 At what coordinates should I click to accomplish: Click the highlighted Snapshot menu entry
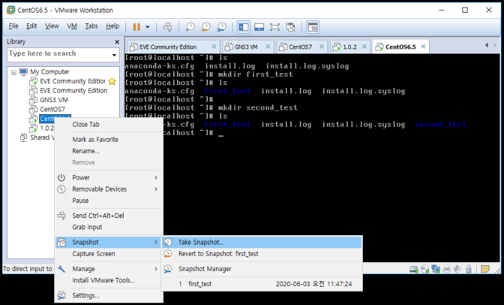[x=109, y=243]
